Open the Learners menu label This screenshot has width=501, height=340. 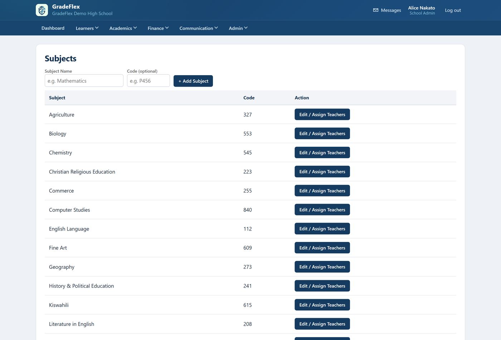tap(85, 28)
